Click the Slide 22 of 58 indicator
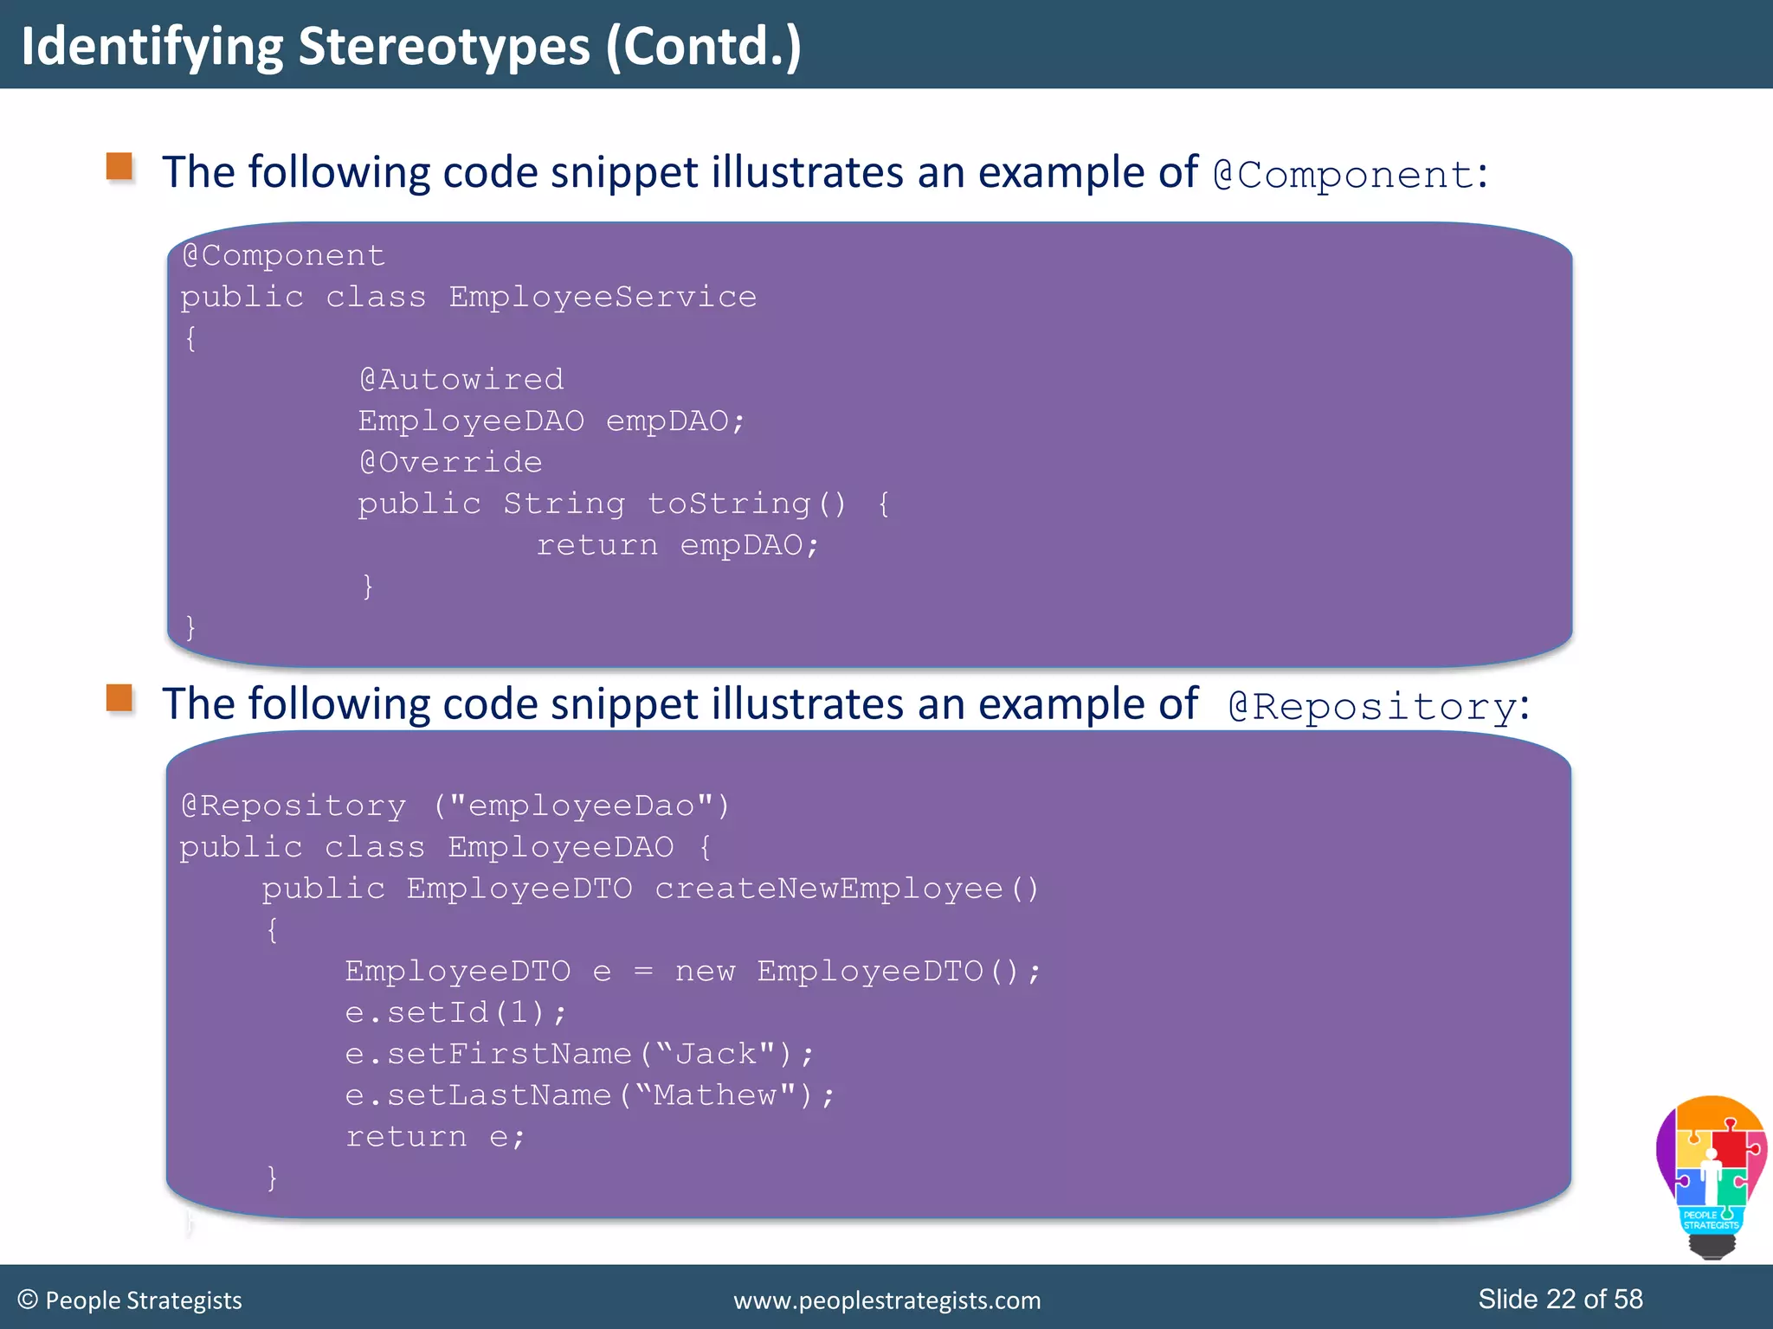This screenshot has height=1329, width=1773. click(1560, 1299)
